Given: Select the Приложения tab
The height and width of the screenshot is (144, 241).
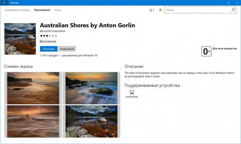Looking at the screenshot, I should coord(42,10).
